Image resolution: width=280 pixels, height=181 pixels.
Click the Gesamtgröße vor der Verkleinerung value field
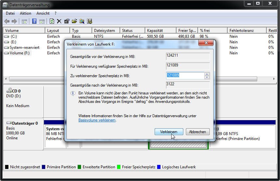188,56
